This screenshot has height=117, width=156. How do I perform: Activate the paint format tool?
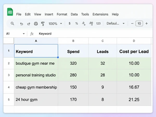43,24
